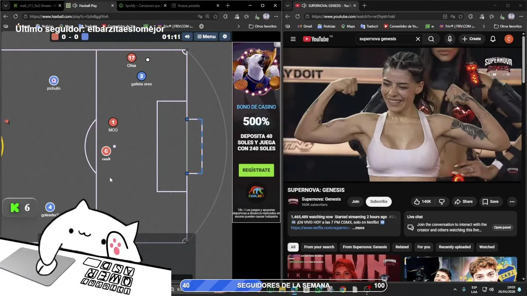The height and width of the screenshot is (296, 527).
Task: Open the ESP LAA language switcher
Action: 474,289
